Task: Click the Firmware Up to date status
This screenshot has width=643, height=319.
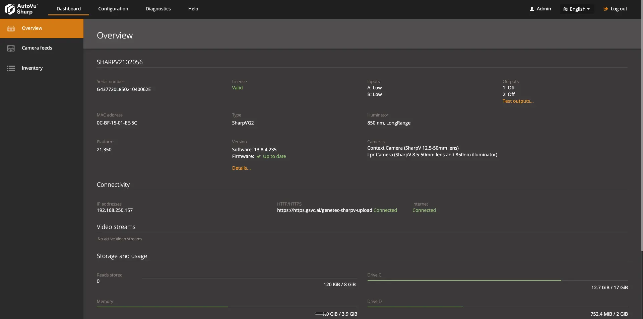Action: click(x=274, y=156)
